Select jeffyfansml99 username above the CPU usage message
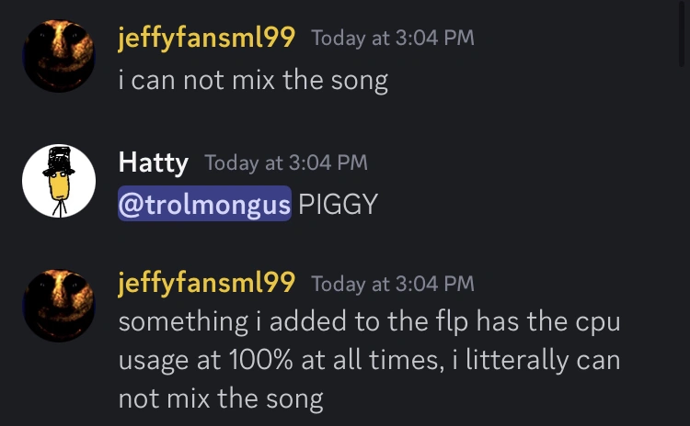The height and width of the screenshot is (426, 690). click(206, 283)
